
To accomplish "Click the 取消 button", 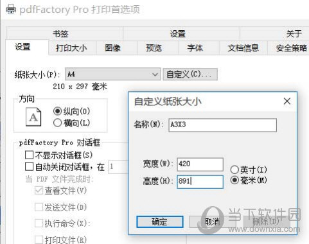I will point(213,222).
